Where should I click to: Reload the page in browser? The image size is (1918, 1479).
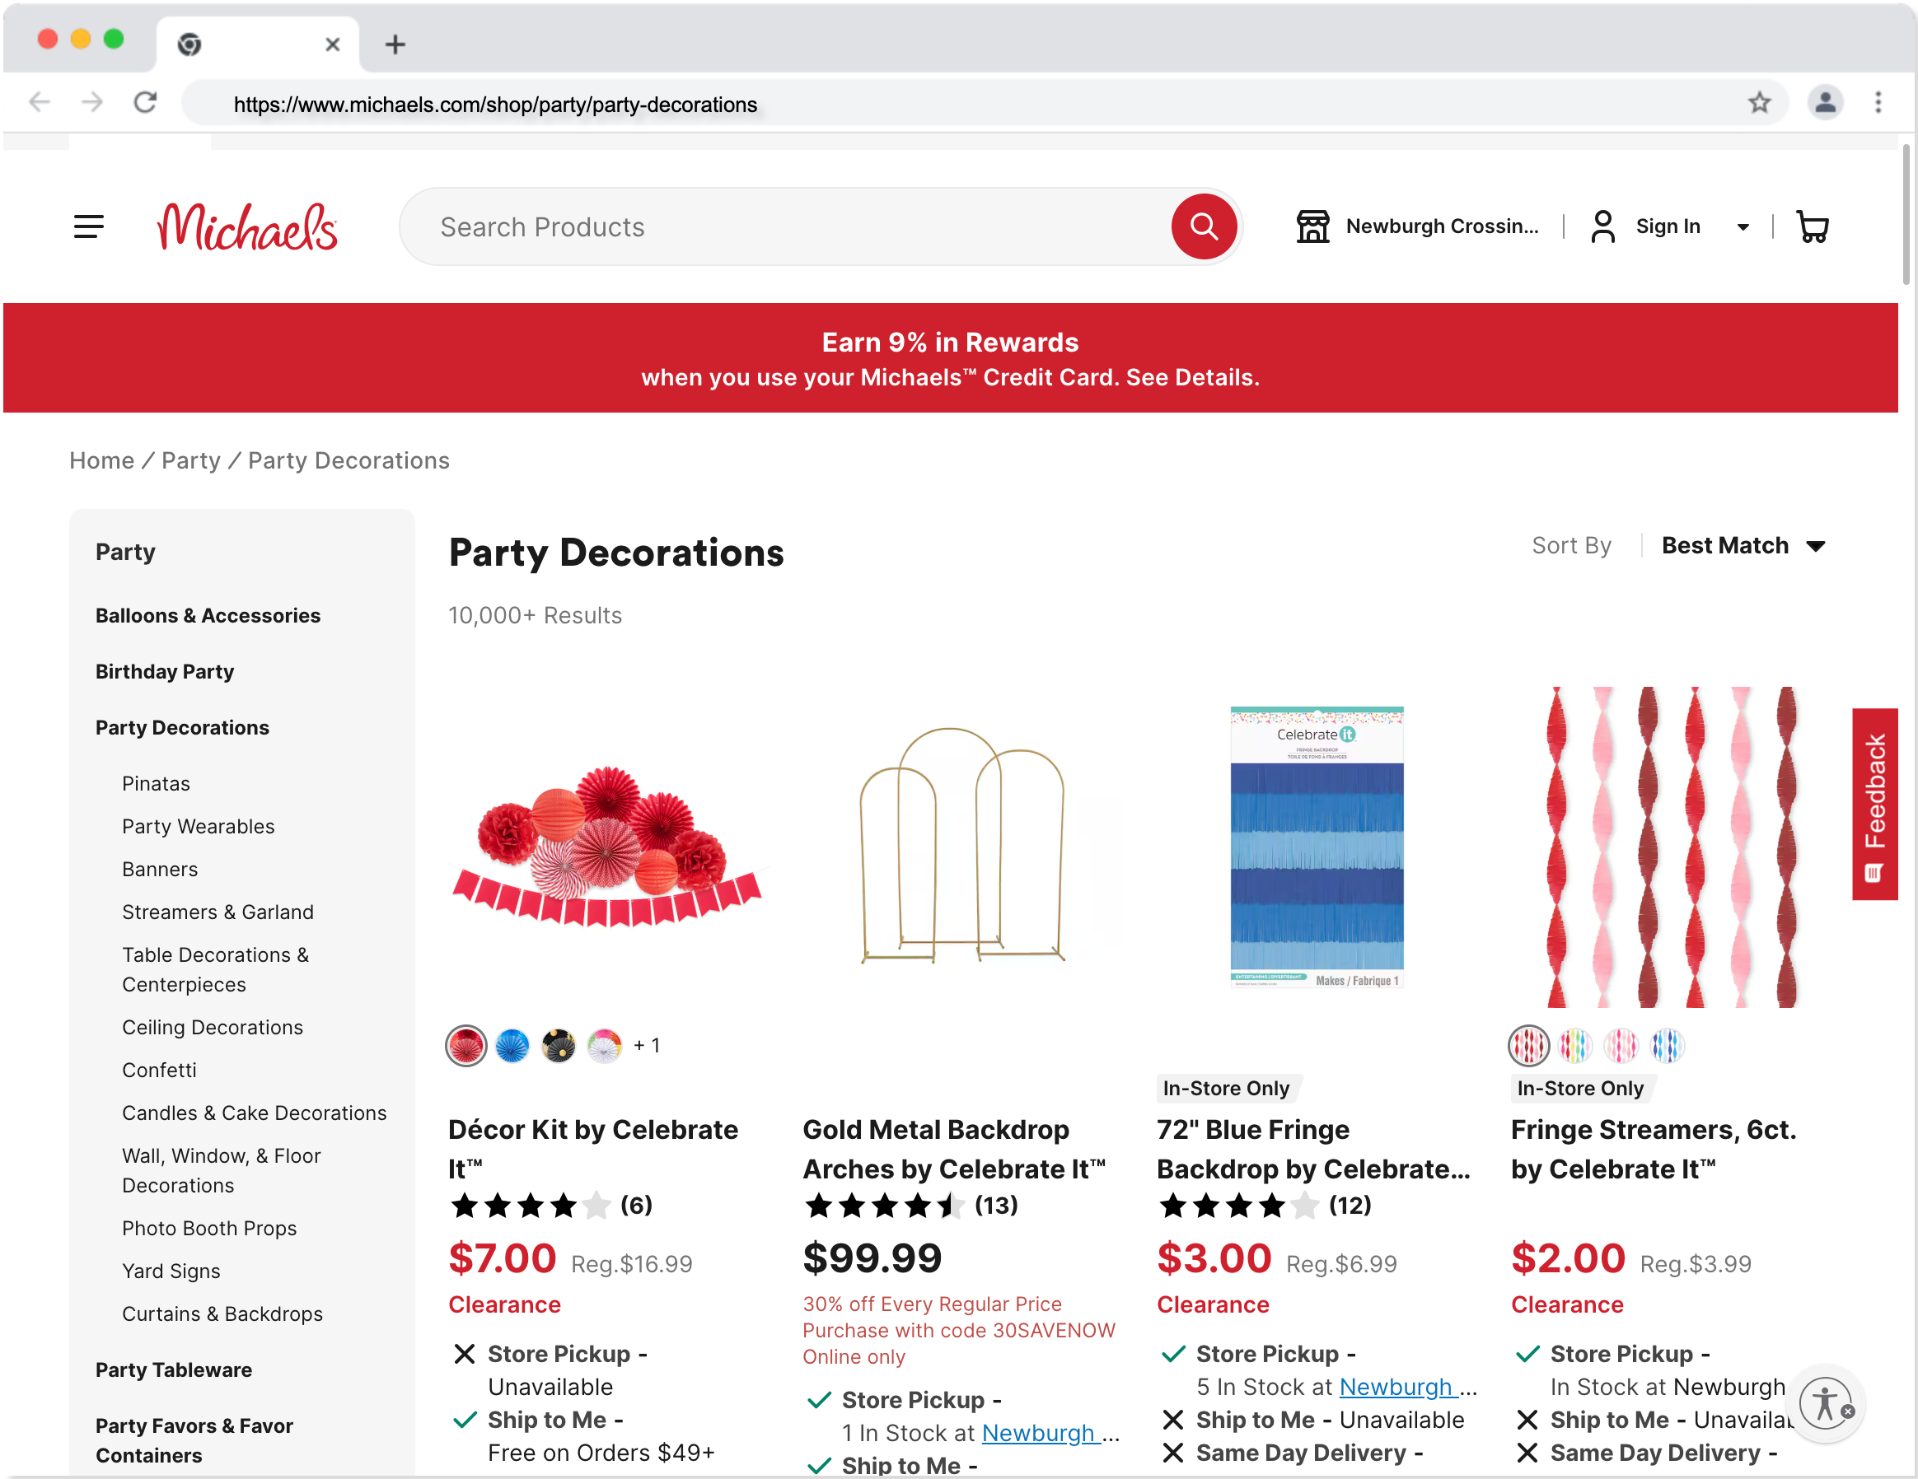click(146, 103)
